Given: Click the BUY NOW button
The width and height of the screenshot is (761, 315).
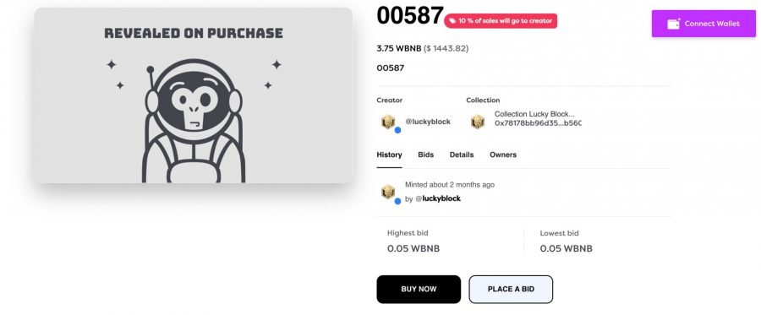Looking at the screenshot, I should [419, 290].
